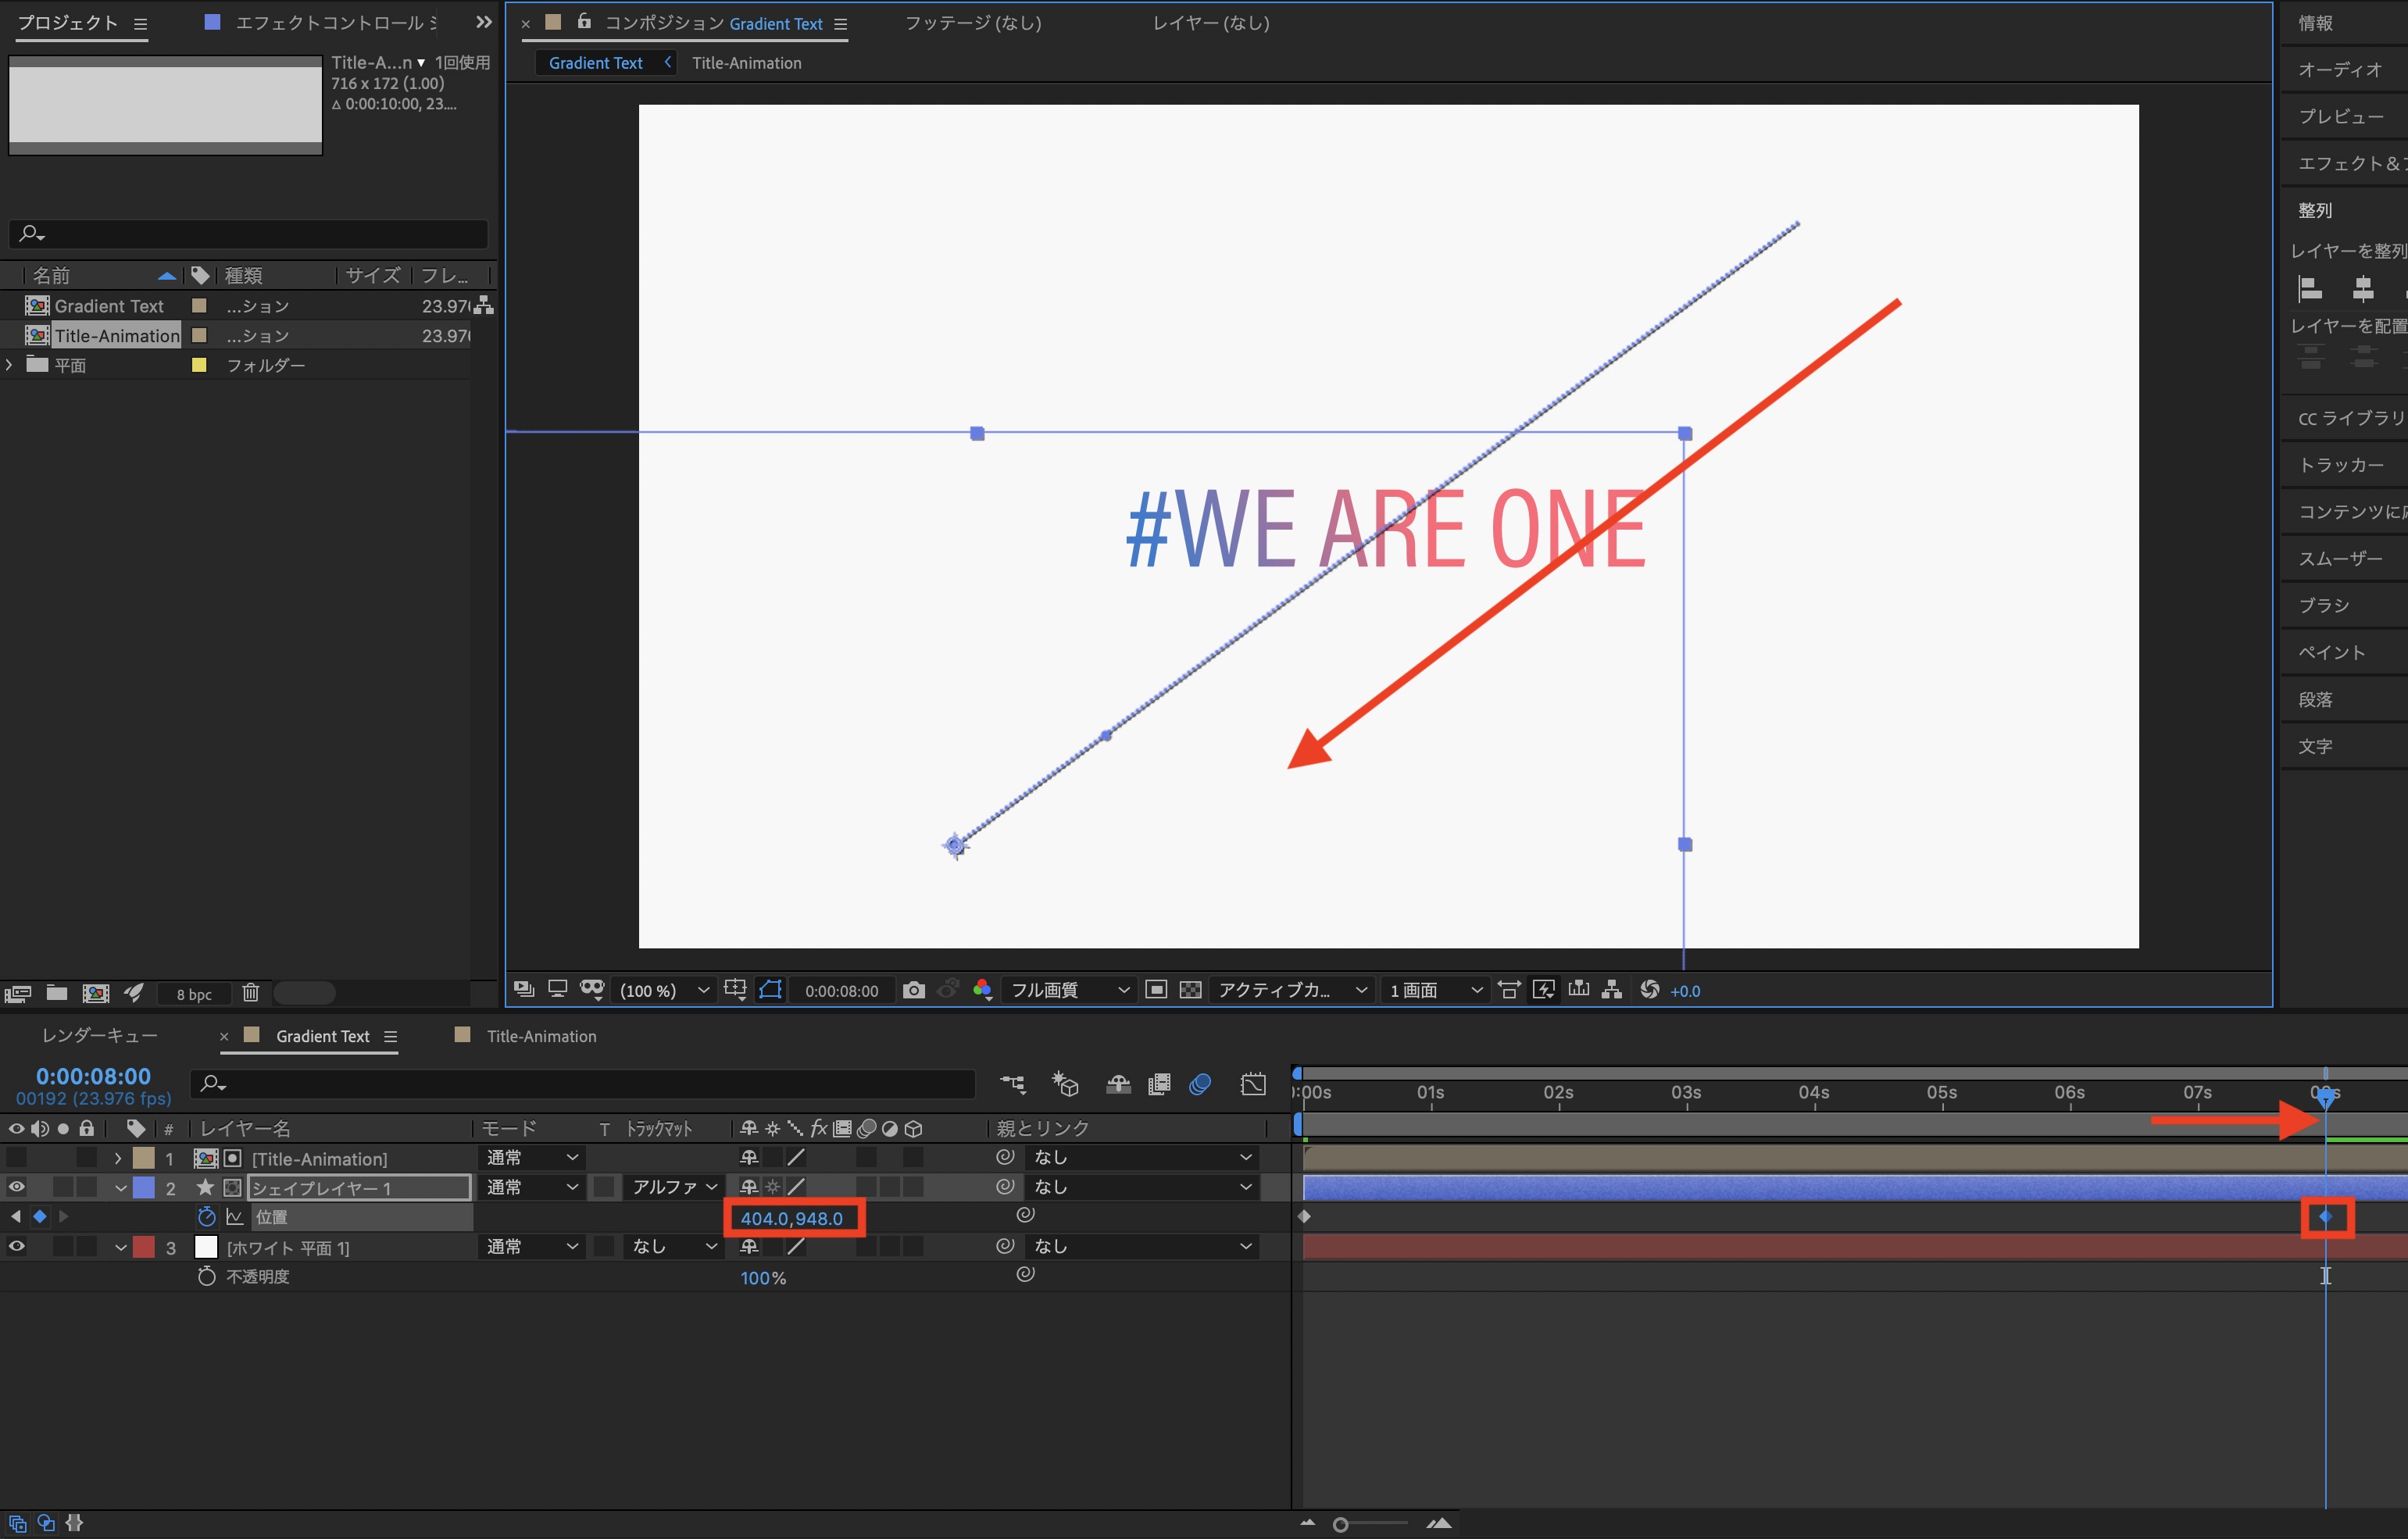This screenshot has width=2408, height=1539.
Task: Click the blue color label of layer 2
Action: pos(144,1187)
